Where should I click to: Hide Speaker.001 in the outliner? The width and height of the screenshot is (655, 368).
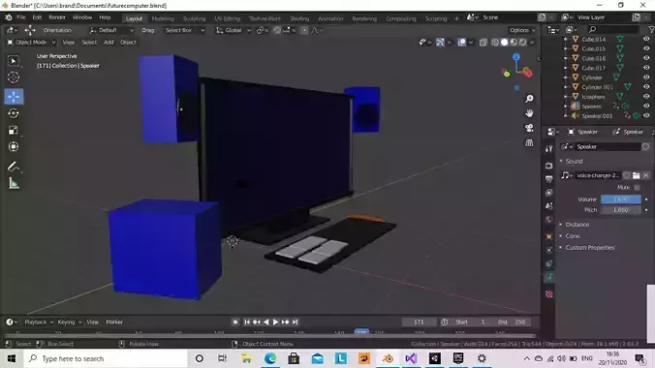click(x=646, y=115)
